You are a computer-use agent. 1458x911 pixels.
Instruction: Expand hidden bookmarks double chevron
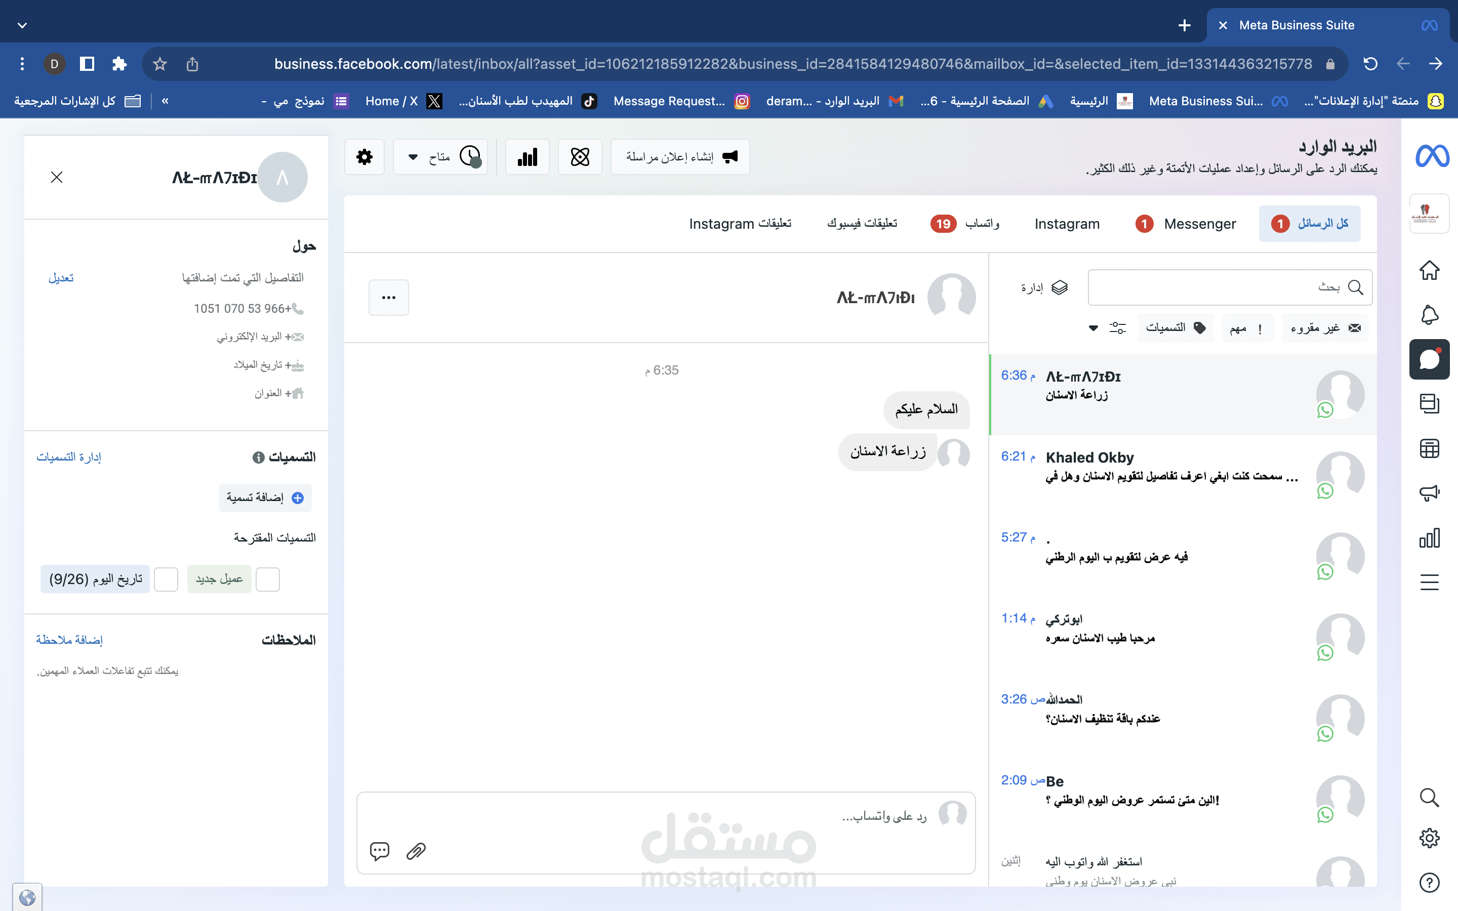pos(165,101)
